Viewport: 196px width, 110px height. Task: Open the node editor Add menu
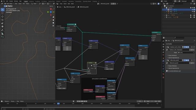pos(69,4)
